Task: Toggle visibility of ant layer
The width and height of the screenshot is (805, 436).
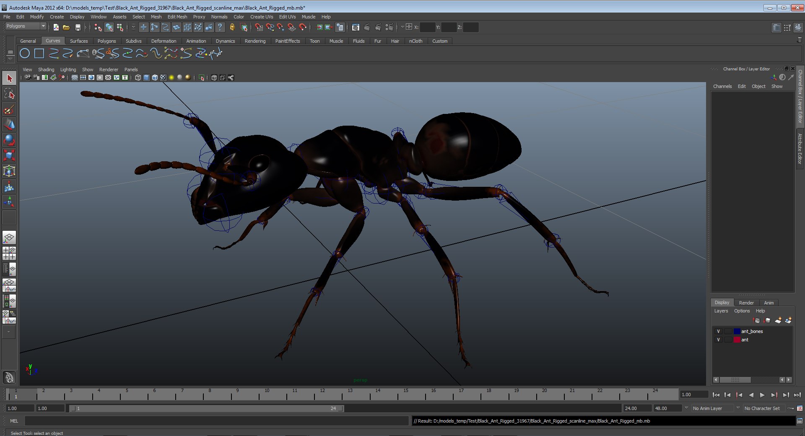Action: pyautogui.click(x=718, y=340)
